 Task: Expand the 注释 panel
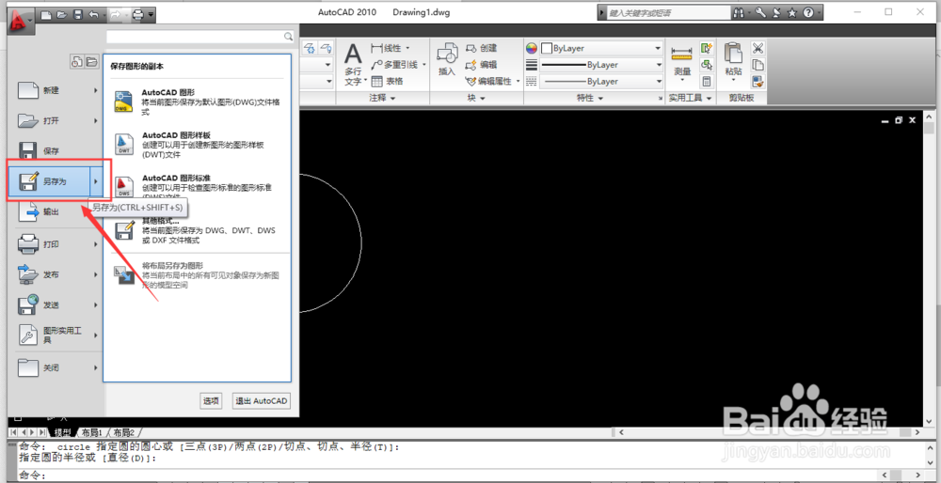382,98
